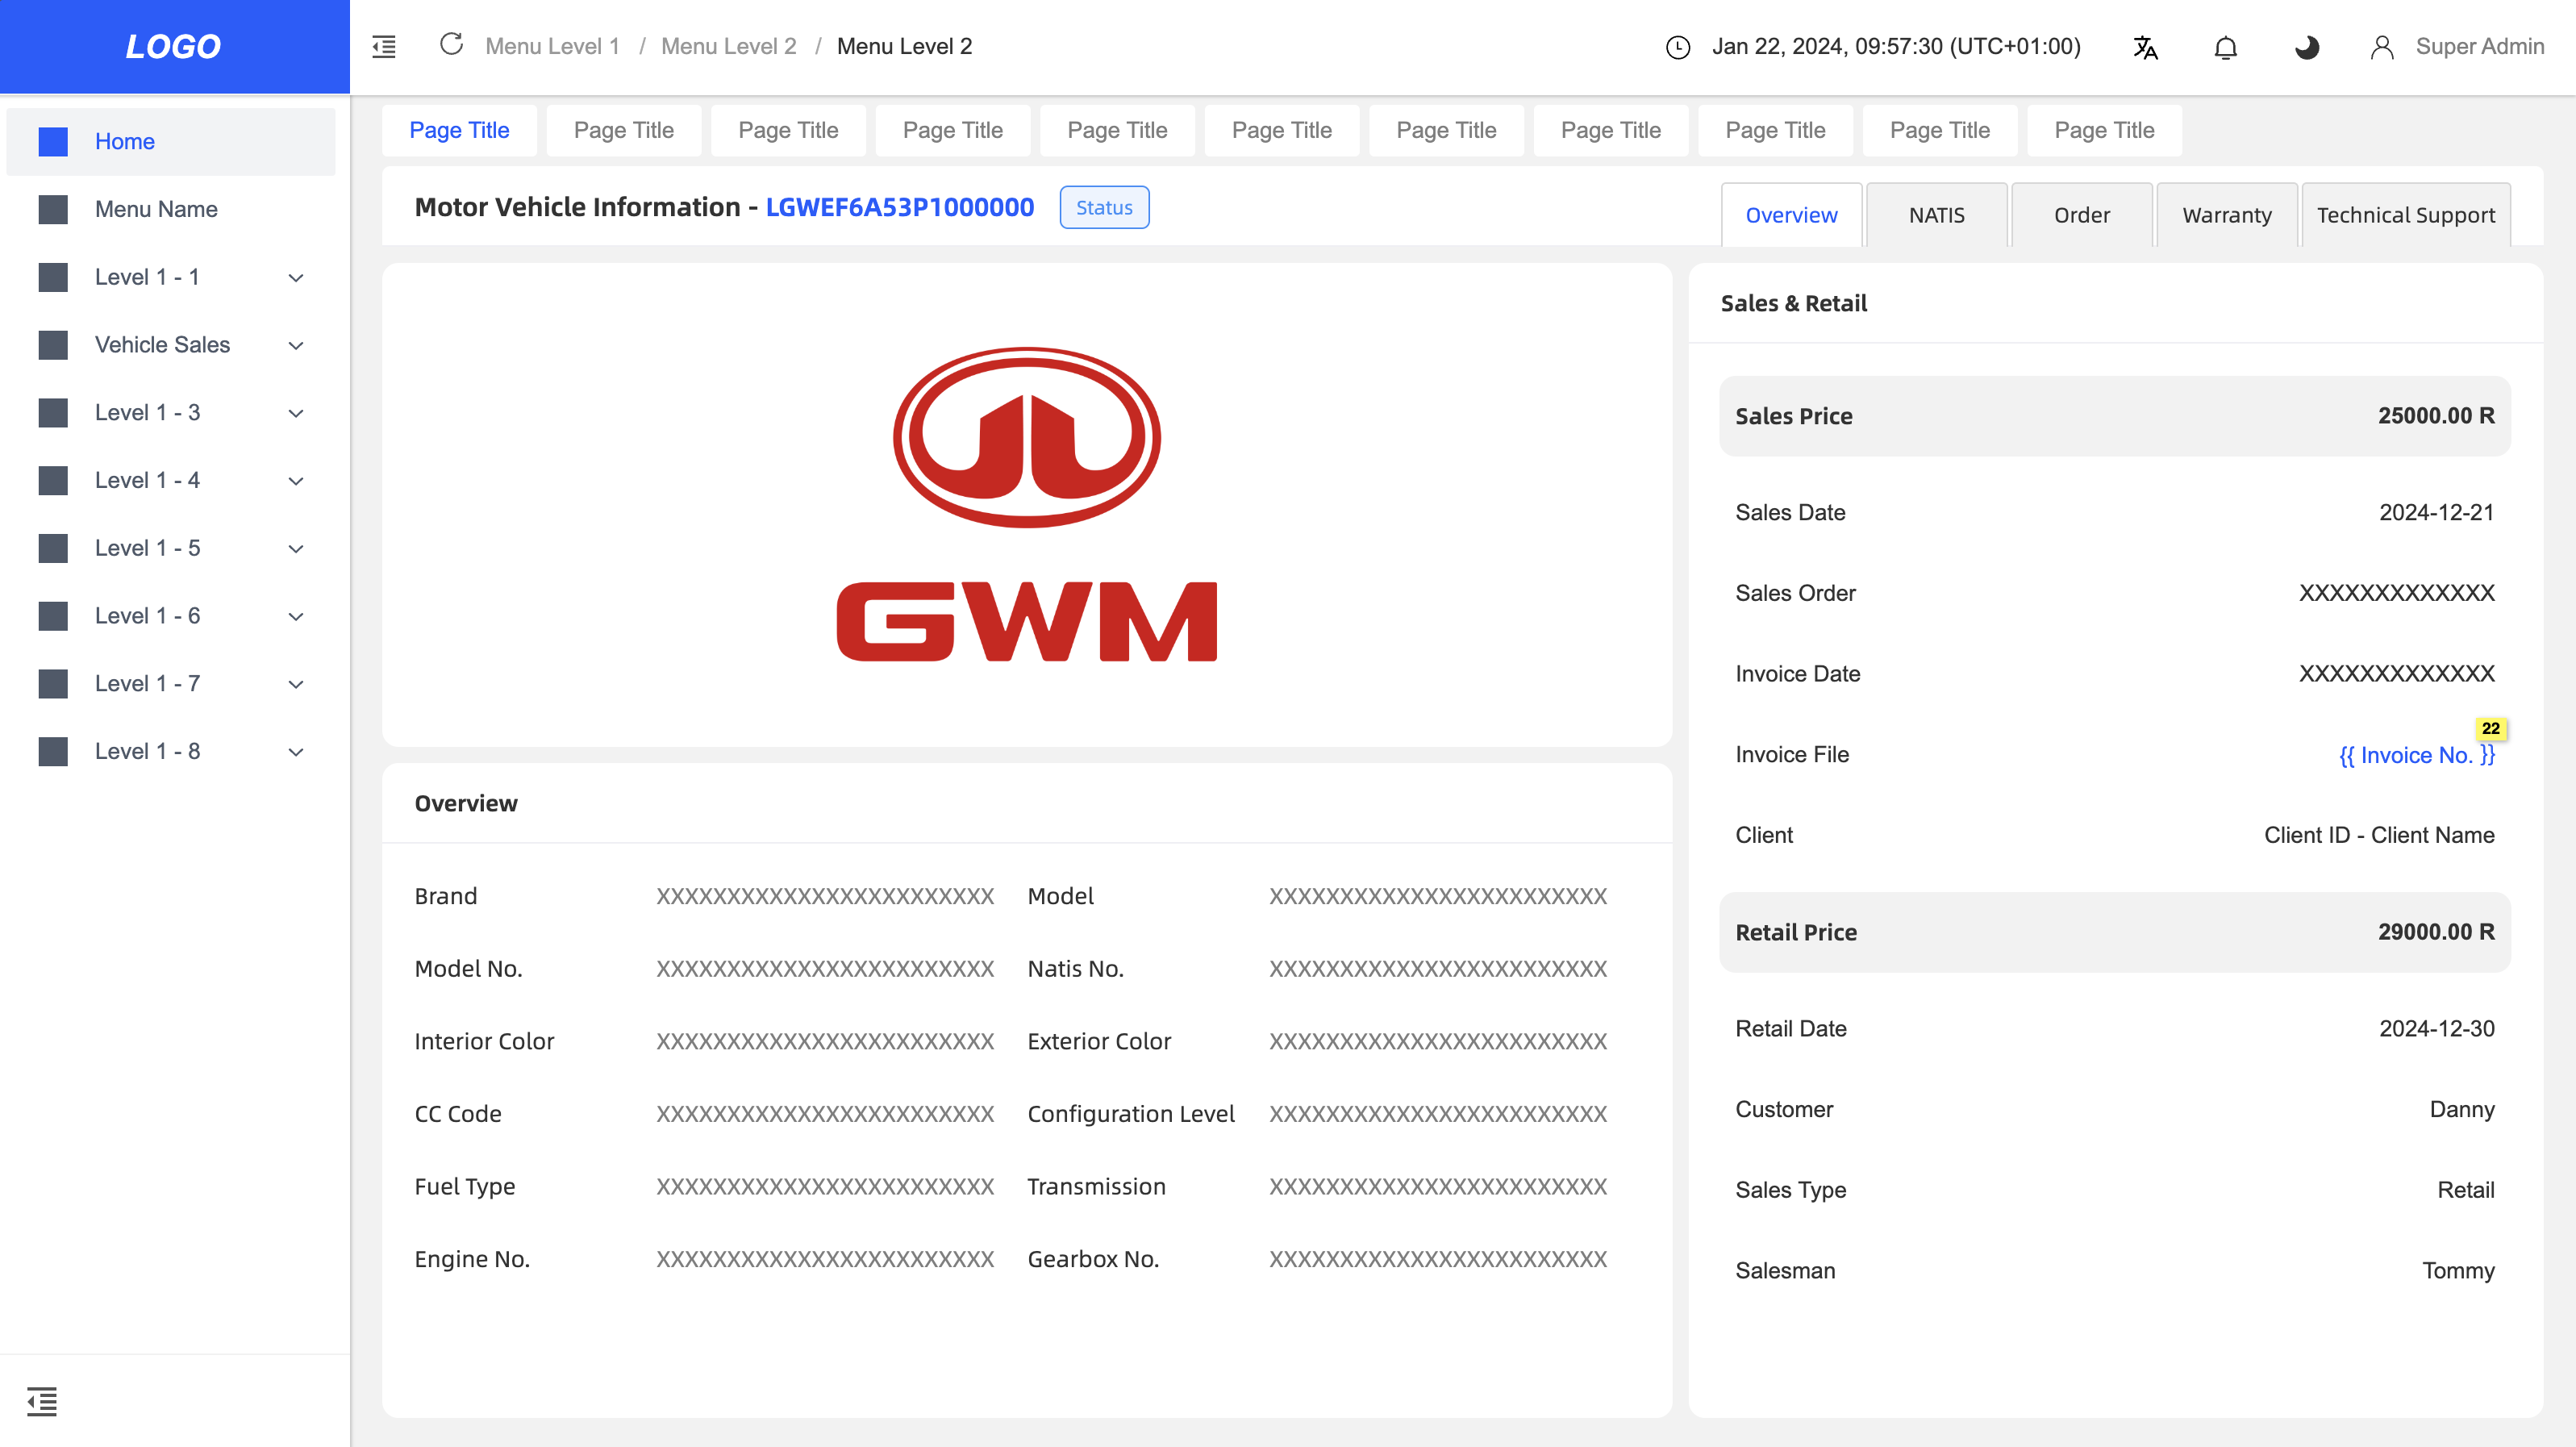The height and width of the screenshot is (1447, 2576).
Task: Toggle dark mode moon icon
Action: point(2306,47)
